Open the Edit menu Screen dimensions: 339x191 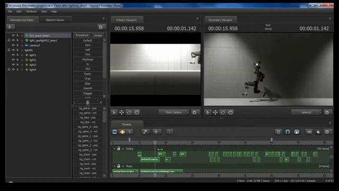tap(19, 12)
